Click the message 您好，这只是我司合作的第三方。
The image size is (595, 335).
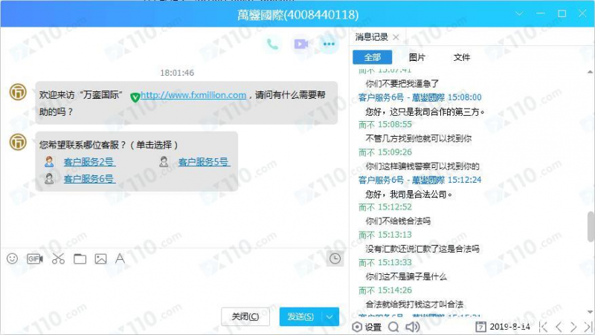click(x=425, y=112)
